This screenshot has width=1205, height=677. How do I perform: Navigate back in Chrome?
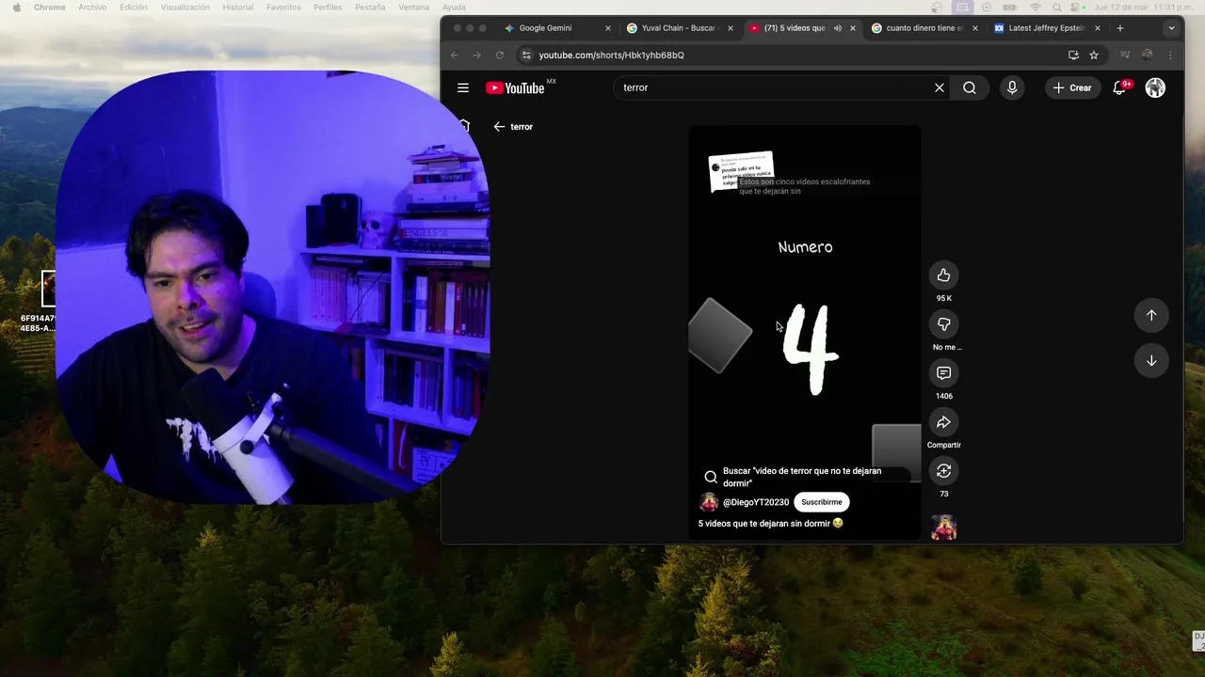[454, 55]
